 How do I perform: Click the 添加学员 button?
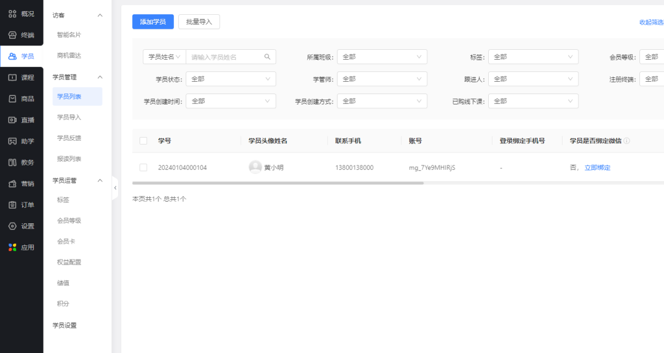153,22
